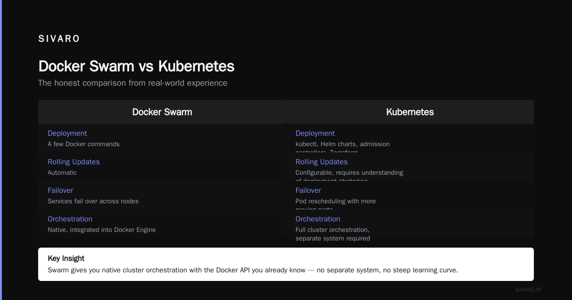
Task: Click 'Pod rescheduling with more' text
Action: coord(336,201)
